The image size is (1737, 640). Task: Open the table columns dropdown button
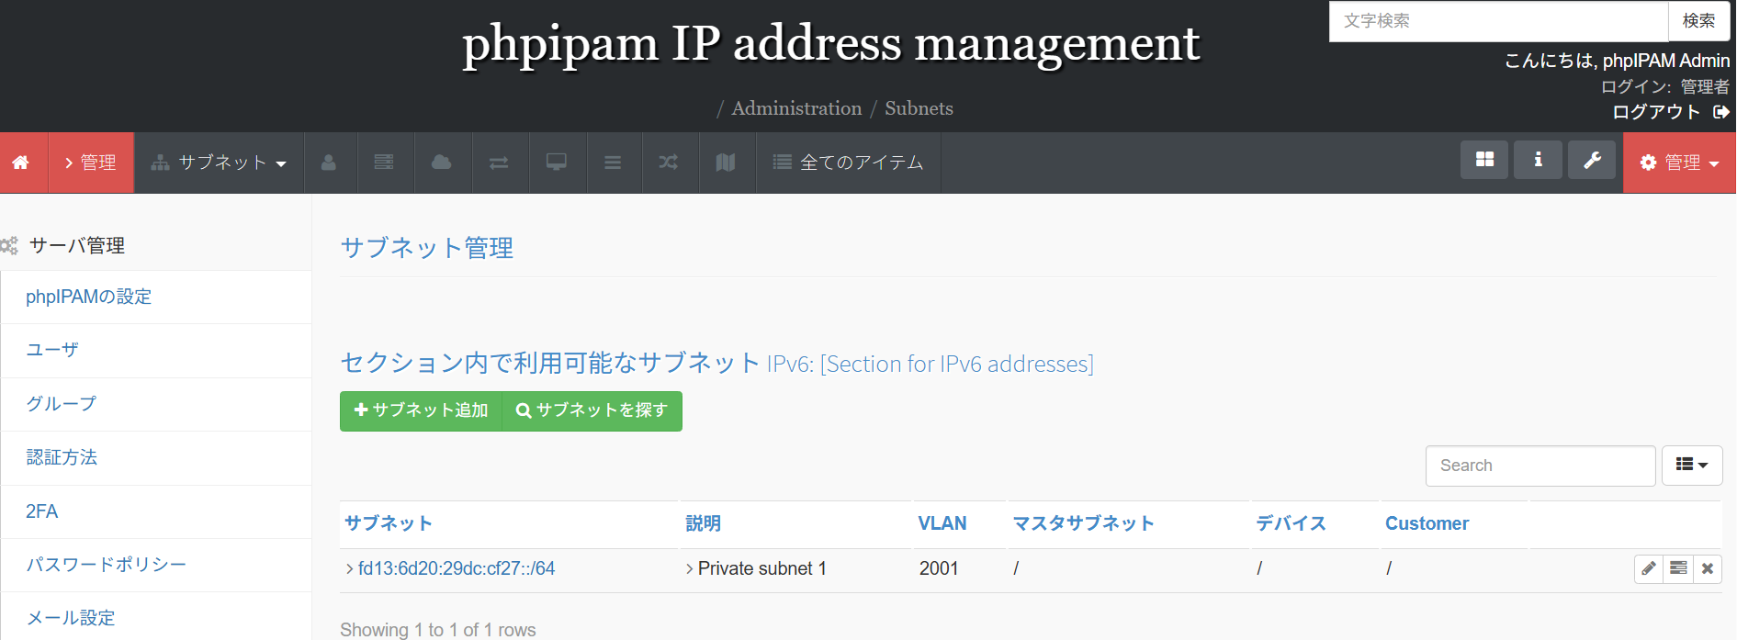click(x=1692, y=466)
